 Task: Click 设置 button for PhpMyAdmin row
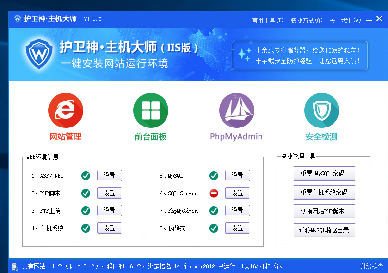[238, 210]
